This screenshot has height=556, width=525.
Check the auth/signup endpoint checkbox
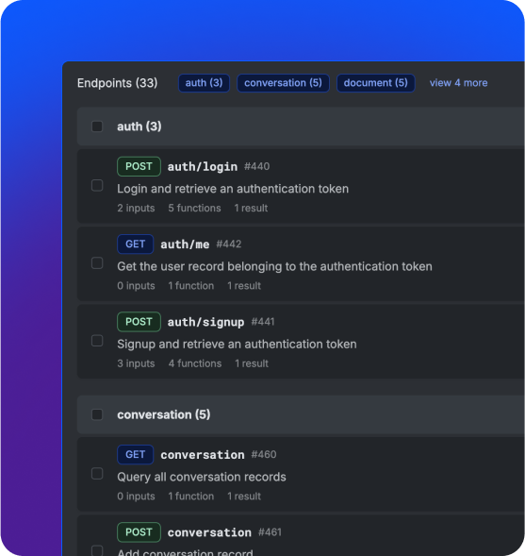[97, 341]
